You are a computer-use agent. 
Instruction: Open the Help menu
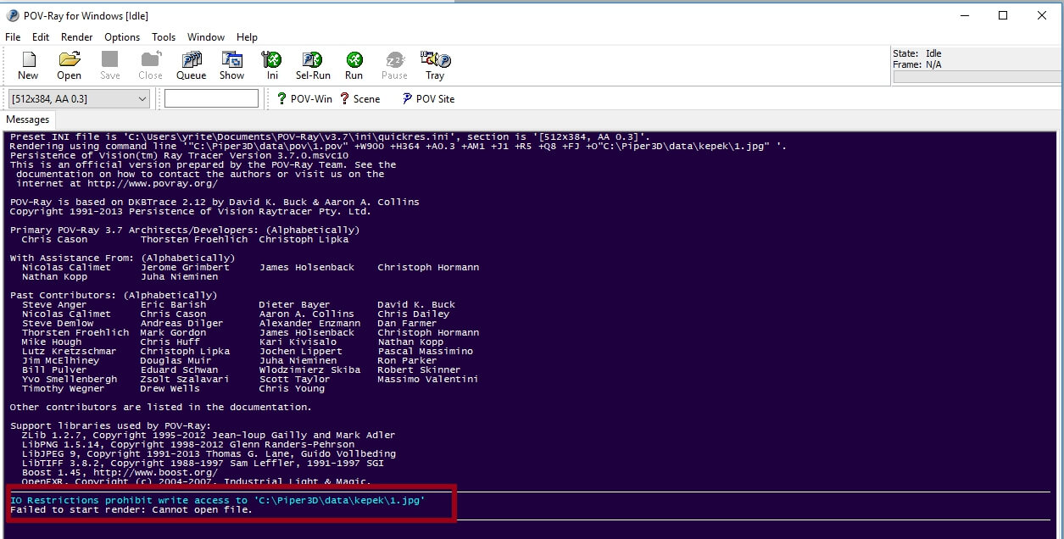[x=247, y=37]
